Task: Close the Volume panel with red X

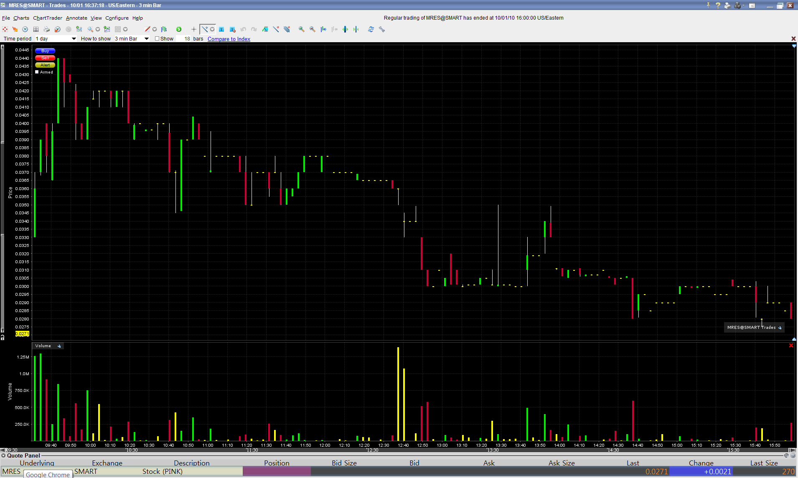Action: [790, 346]
